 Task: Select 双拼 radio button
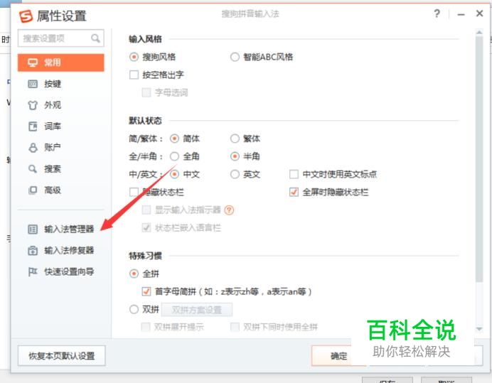(x=134, y=309)
